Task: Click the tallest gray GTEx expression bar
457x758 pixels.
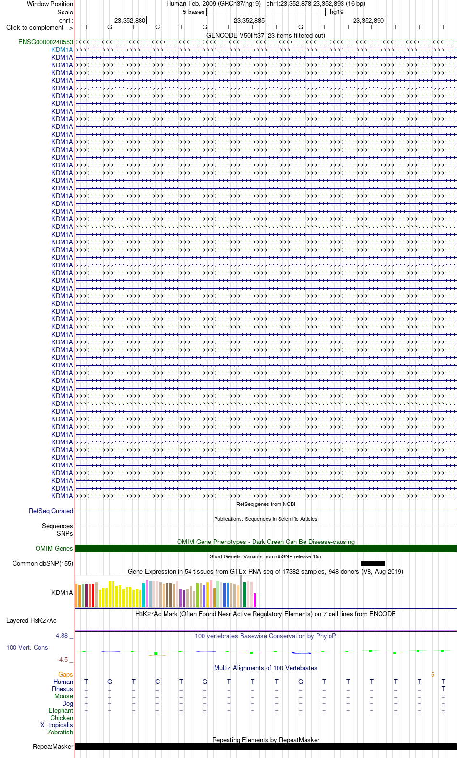Action: (x=241, y=592)
